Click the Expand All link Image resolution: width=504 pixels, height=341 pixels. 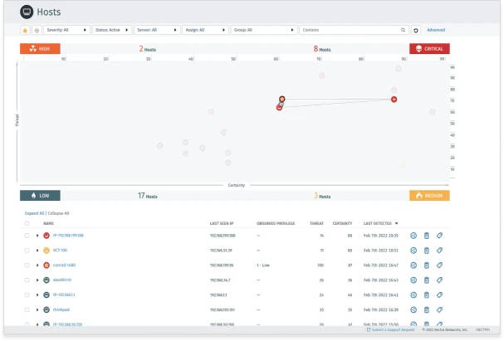(35, 213)
